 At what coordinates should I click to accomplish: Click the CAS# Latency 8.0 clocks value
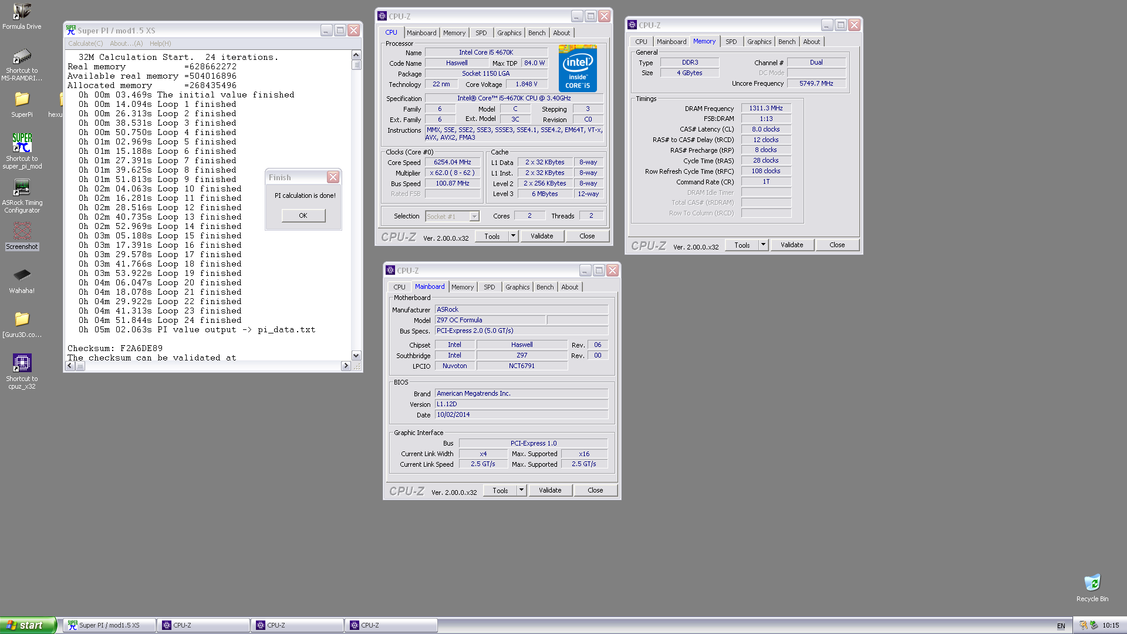click(766, 129)
